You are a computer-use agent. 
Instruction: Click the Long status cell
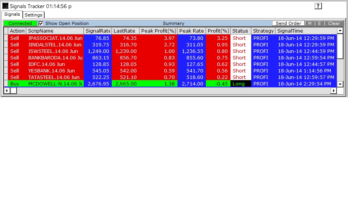point(240,84)
